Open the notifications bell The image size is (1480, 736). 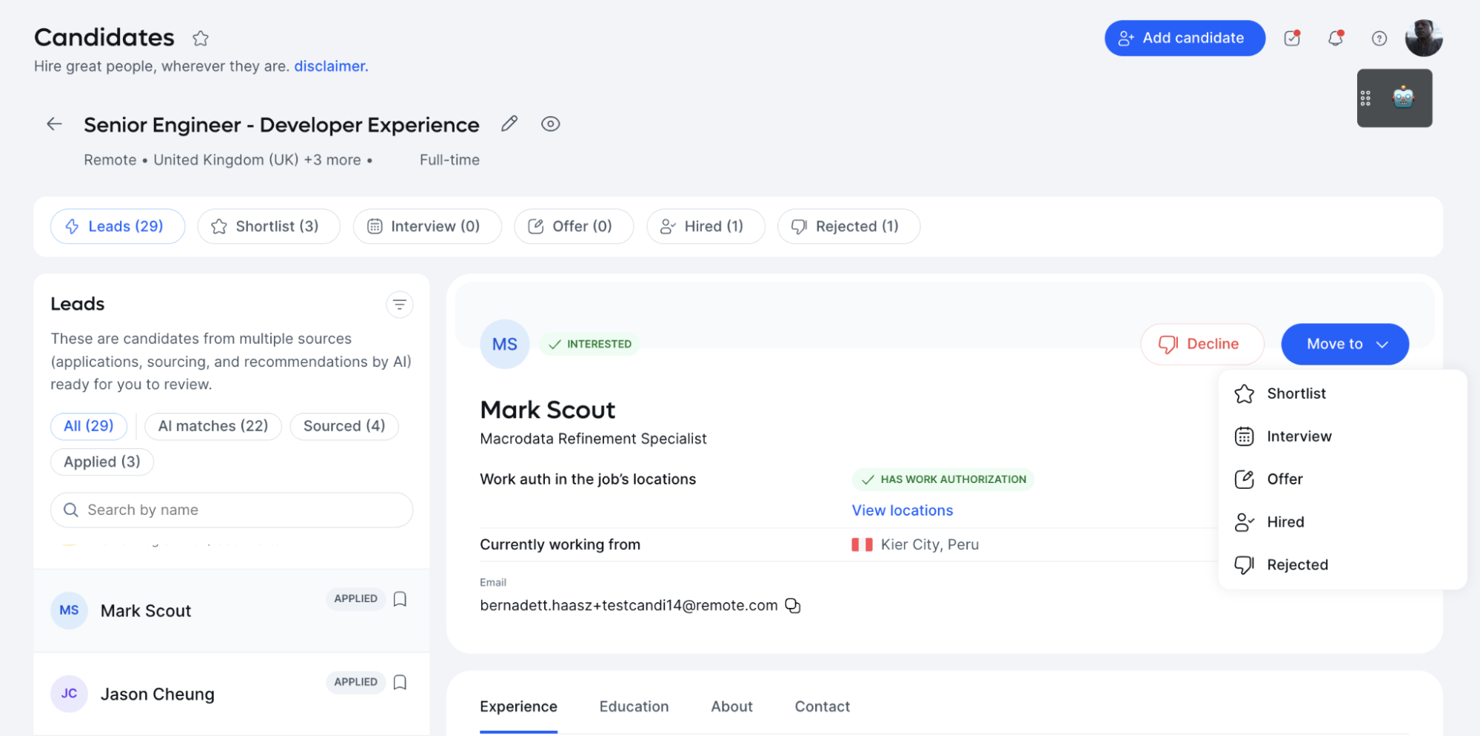[1336, 38]
